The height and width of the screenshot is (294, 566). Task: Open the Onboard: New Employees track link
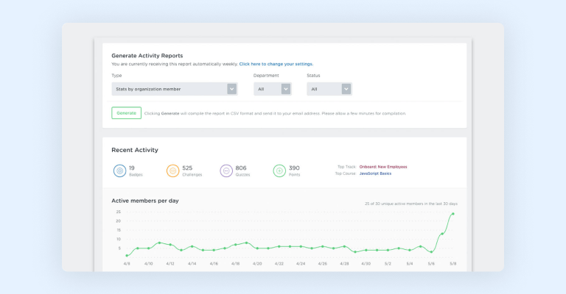click(x=382, y=167)
